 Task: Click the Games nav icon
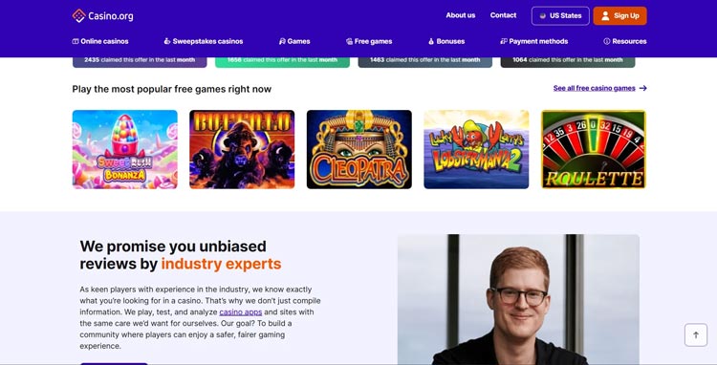click(x=282, y=41)
